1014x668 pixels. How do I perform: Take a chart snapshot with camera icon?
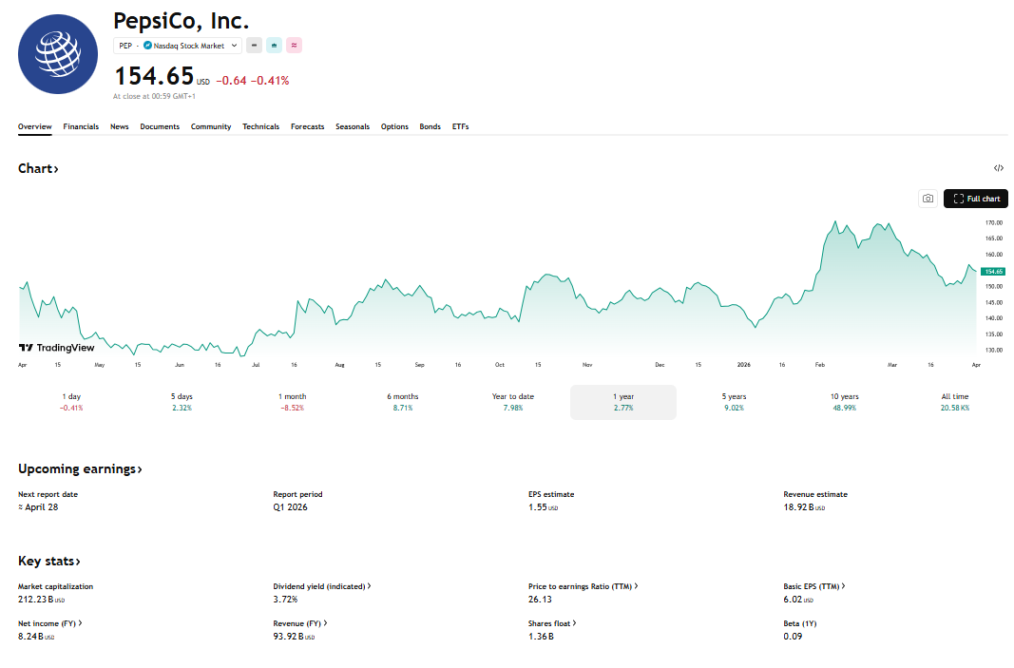point(928,199)
